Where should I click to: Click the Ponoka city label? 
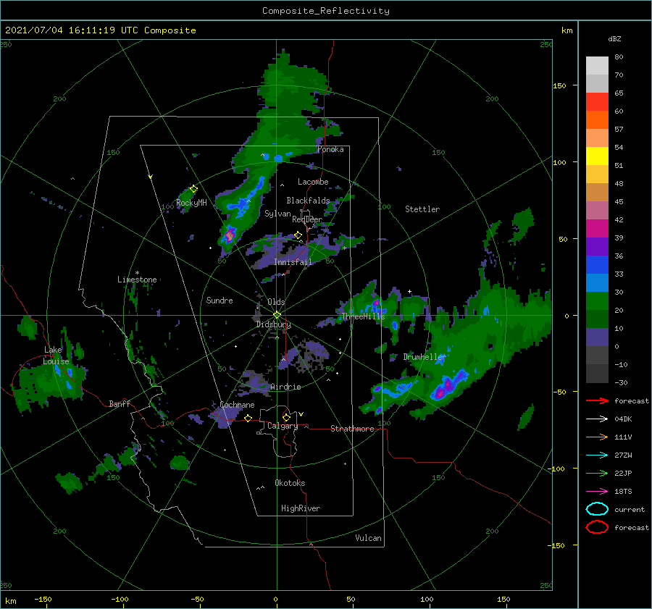(x=330, y=150)
